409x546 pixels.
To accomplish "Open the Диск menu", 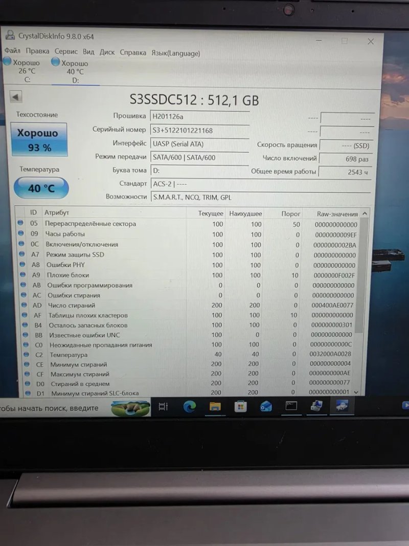I will point(107,52).
